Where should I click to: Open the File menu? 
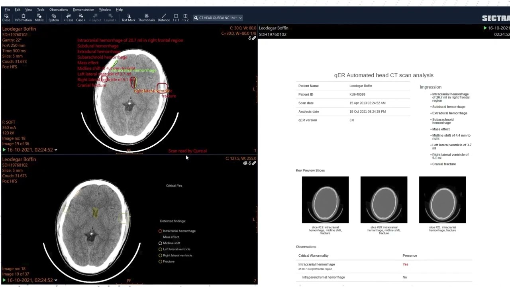tap(7, 10)
